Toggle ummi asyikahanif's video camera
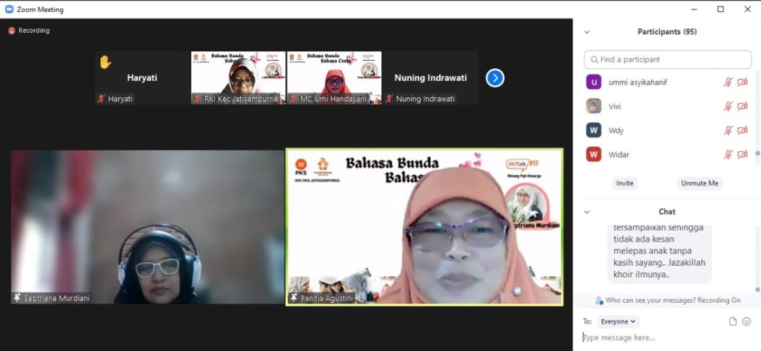Screen dimensions: 761x351 (742, 82)
